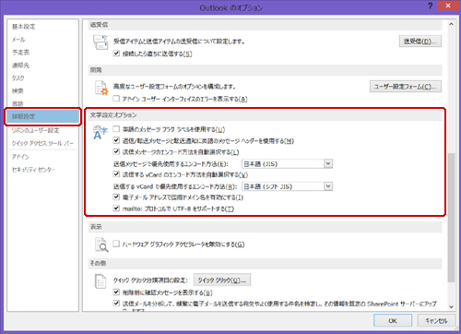Image resolution: width=461 pixels, height=334 pixels.
Task: Toggle 接続したら直ちに送信する checkbox
Action: [x=116, y=54]
